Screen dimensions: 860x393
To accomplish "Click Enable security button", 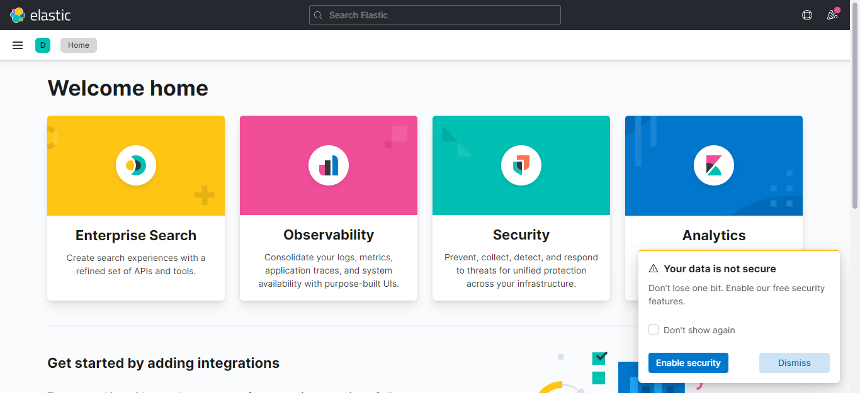I will 688,363.
